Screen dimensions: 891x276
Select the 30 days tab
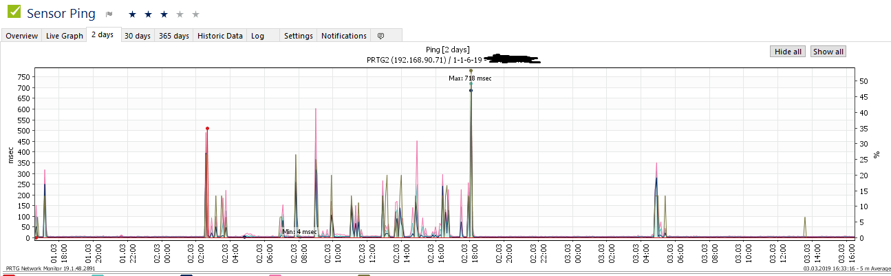[x=138, y=36]
